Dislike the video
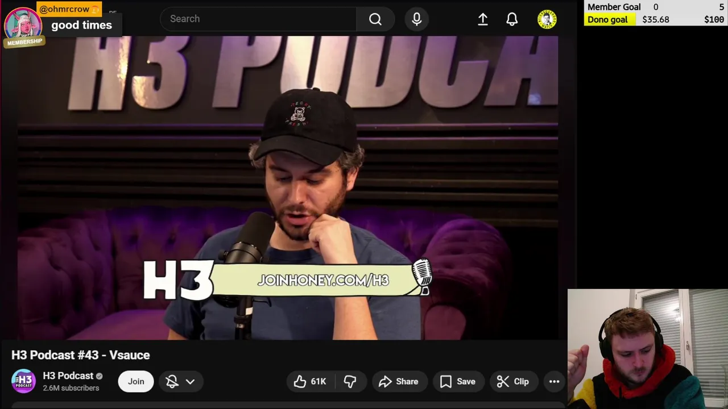728x409 pixels. (x=350, y=382)
